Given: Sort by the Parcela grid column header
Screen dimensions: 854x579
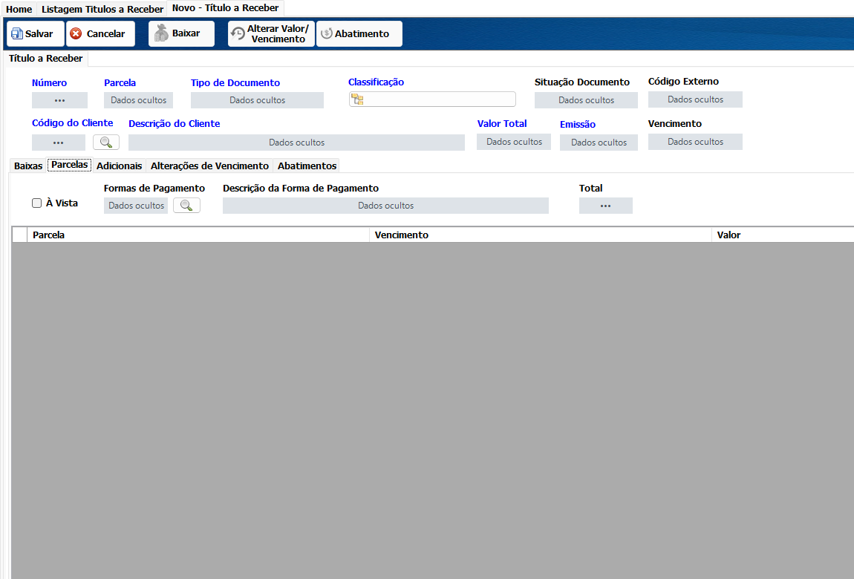Looking at the screenshot, I should pyautogui.click(x=198, y=235).
